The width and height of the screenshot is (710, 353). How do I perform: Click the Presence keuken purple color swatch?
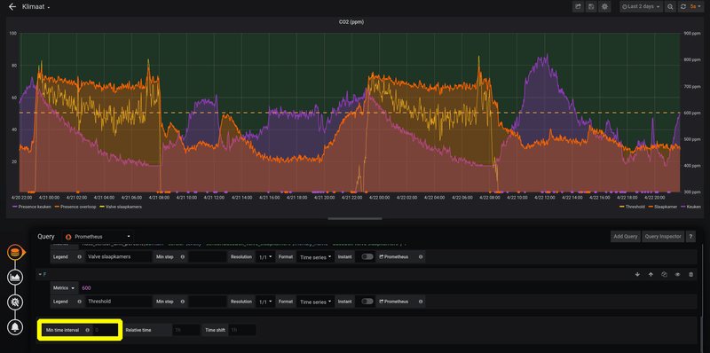(14, 207)
